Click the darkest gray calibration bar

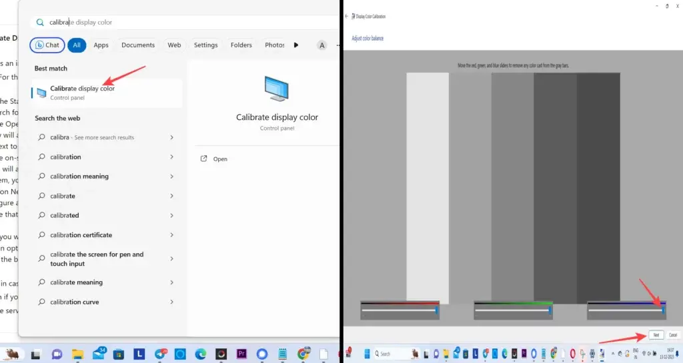coord(598,188)
